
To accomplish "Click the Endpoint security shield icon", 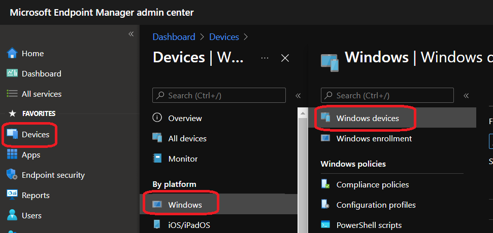I will [12, 175].
